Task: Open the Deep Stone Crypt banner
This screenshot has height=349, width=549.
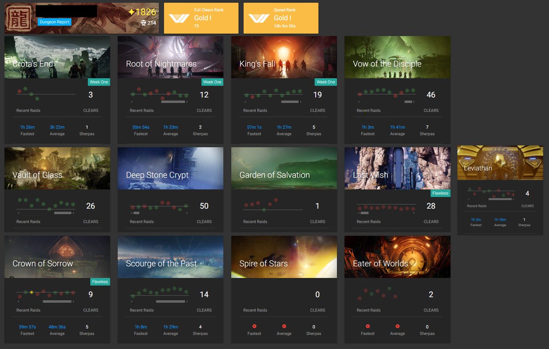Action: (x=171, y=168)
